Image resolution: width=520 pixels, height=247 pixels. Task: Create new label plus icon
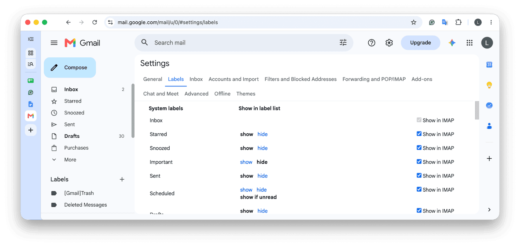(x=122, y=179)
